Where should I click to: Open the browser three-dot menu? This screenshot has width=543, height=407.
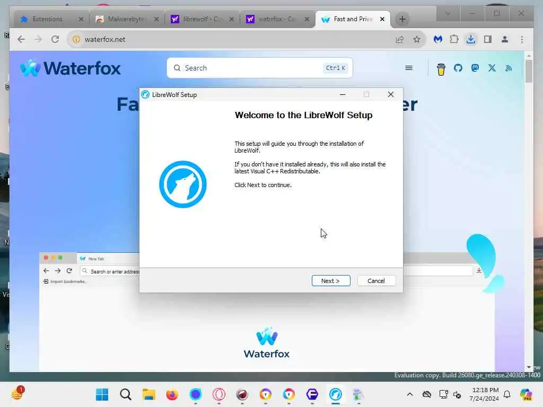[522, 39]
